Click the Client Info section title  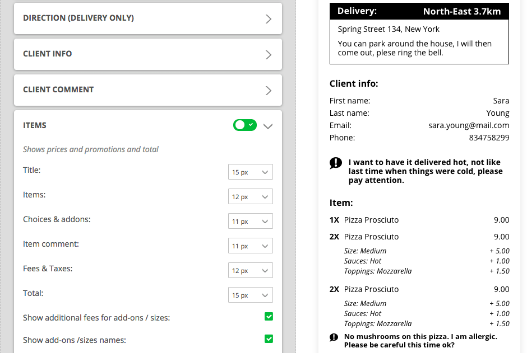(48, 54)
